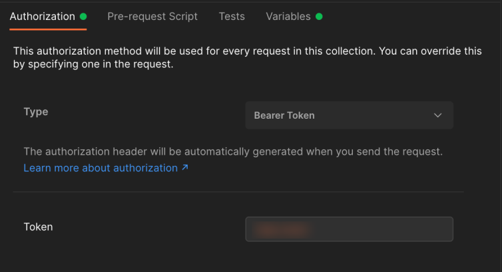Click green status dot beside Variables
Screen dimensions: 502x272
click(x=319, y=17)
